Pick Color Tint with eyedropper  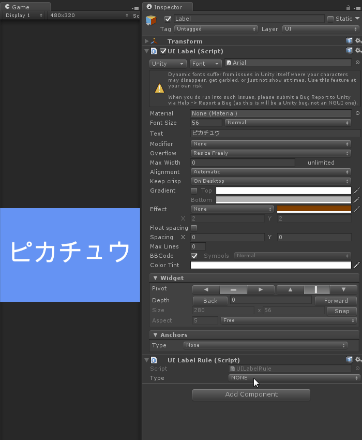356,265
